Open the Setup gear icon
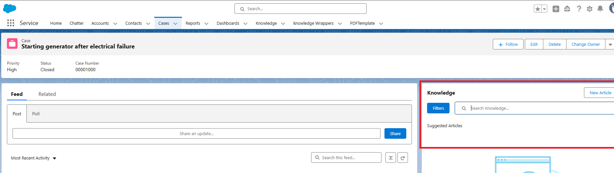614x173 pixels. [590, 9]
